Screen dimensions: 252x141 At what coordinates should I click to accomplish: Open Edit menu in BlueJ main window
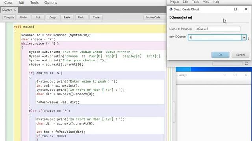185,2
